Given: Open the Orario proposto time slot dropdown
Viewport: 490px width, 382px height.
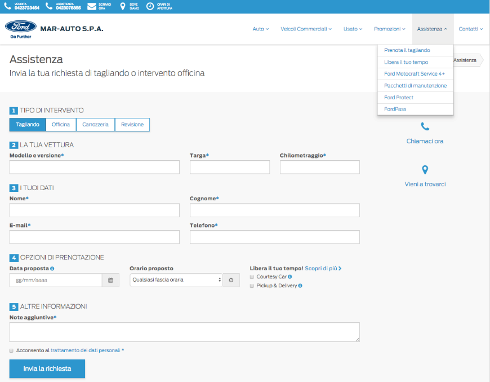Looking at the screenshot, I should tap(176, 280).
